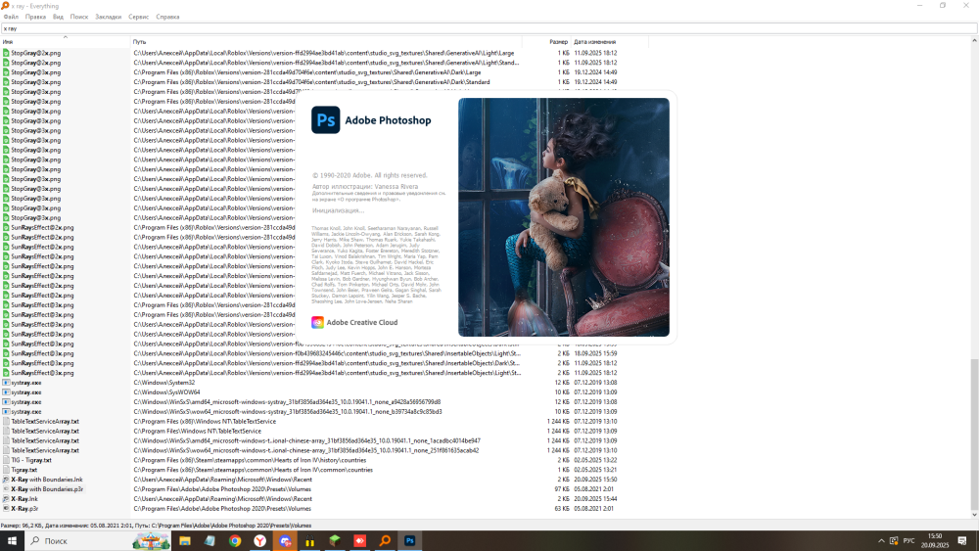Image resolution: width=979 pixels, height=551 pixels.
Task: Click the date 20.09.2025 15:50
Action: click(x=595, y=480)
